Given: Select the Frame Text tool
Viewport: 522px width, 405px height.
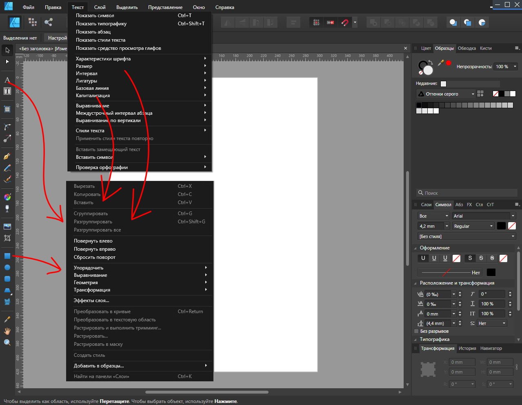Looking at the screenshot, I should click(7, 91).
